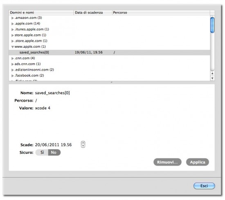225x200 pixels.
Task: Expand the .edizioniinsonni.com domain
Action: pos(13,70)
